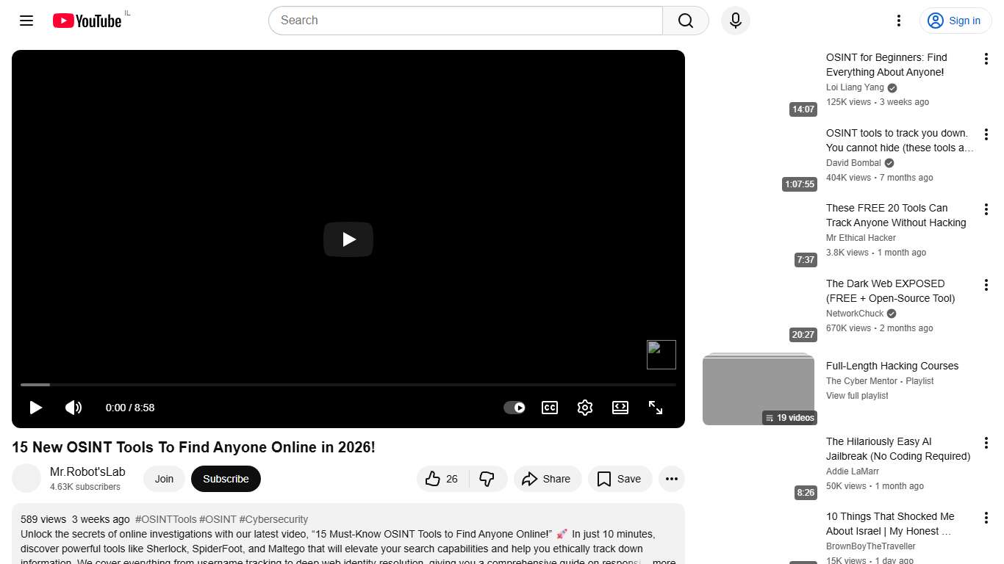Open the guide with the hamburger icon
The height and width of the screenshot is (564, 1004).
pyautogui.click(x=26, y=21)
